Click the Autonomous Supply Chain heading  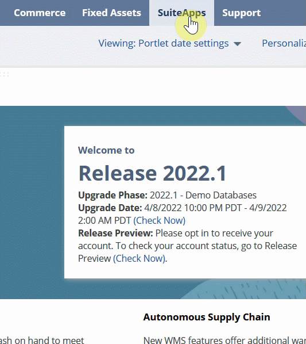coord(207,317)
